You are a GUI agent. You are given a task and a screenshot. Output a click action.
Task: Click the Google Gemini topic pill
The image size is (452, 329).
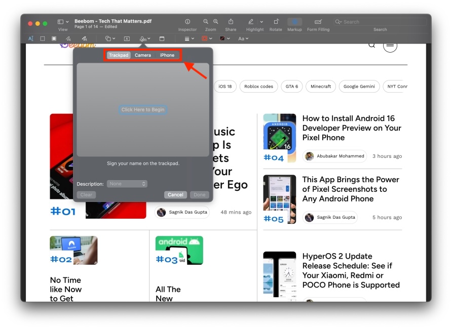tap(359, 87)
